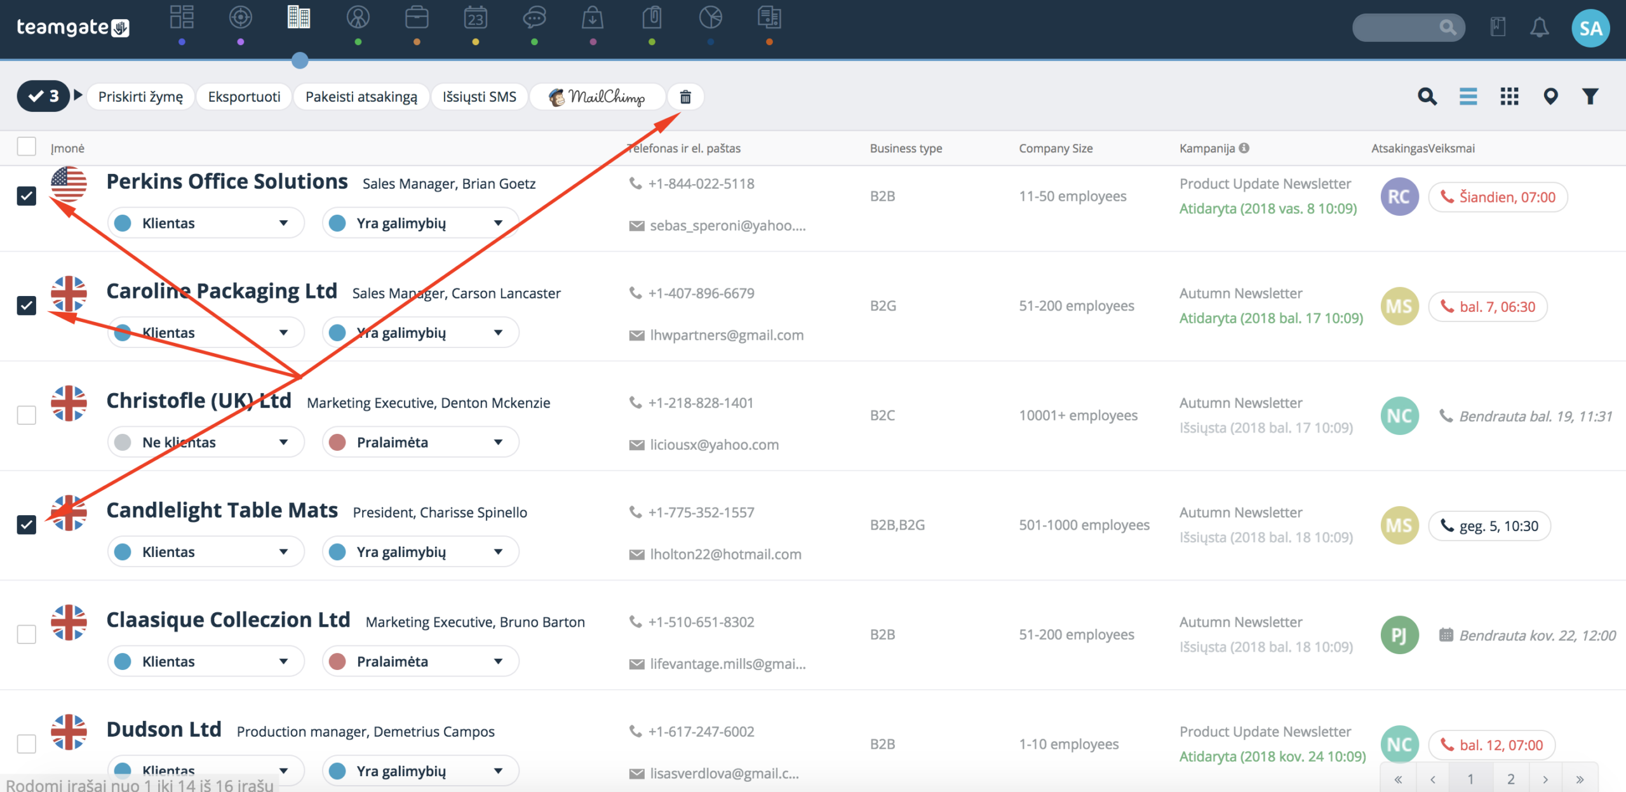Open the deals briefcase icon
This screenshot has height=792, width=1626.
click(x=417, y=18)
